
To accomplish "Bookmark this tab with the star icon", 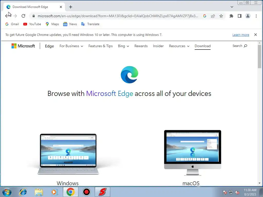I will [x=221, y=16].
